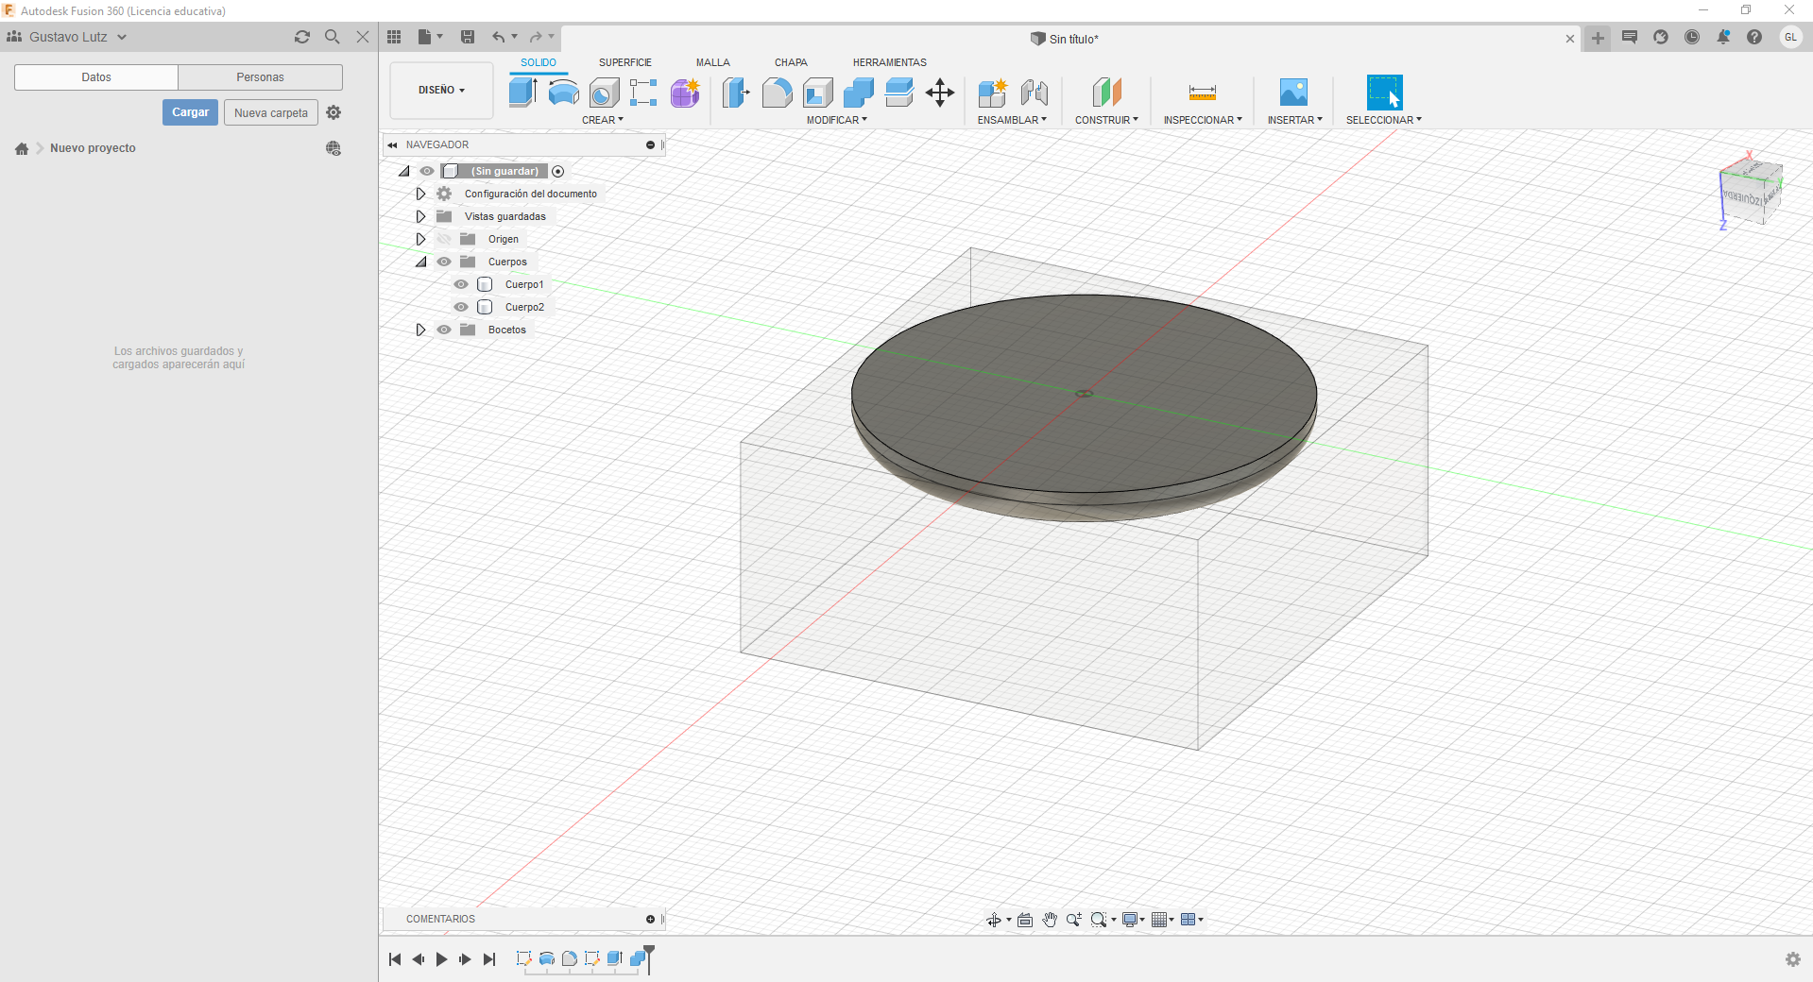Click the notifications bell icon
Viewport: 1813px width, 982px height.
pyautogui.click(x=1723, y=37)
